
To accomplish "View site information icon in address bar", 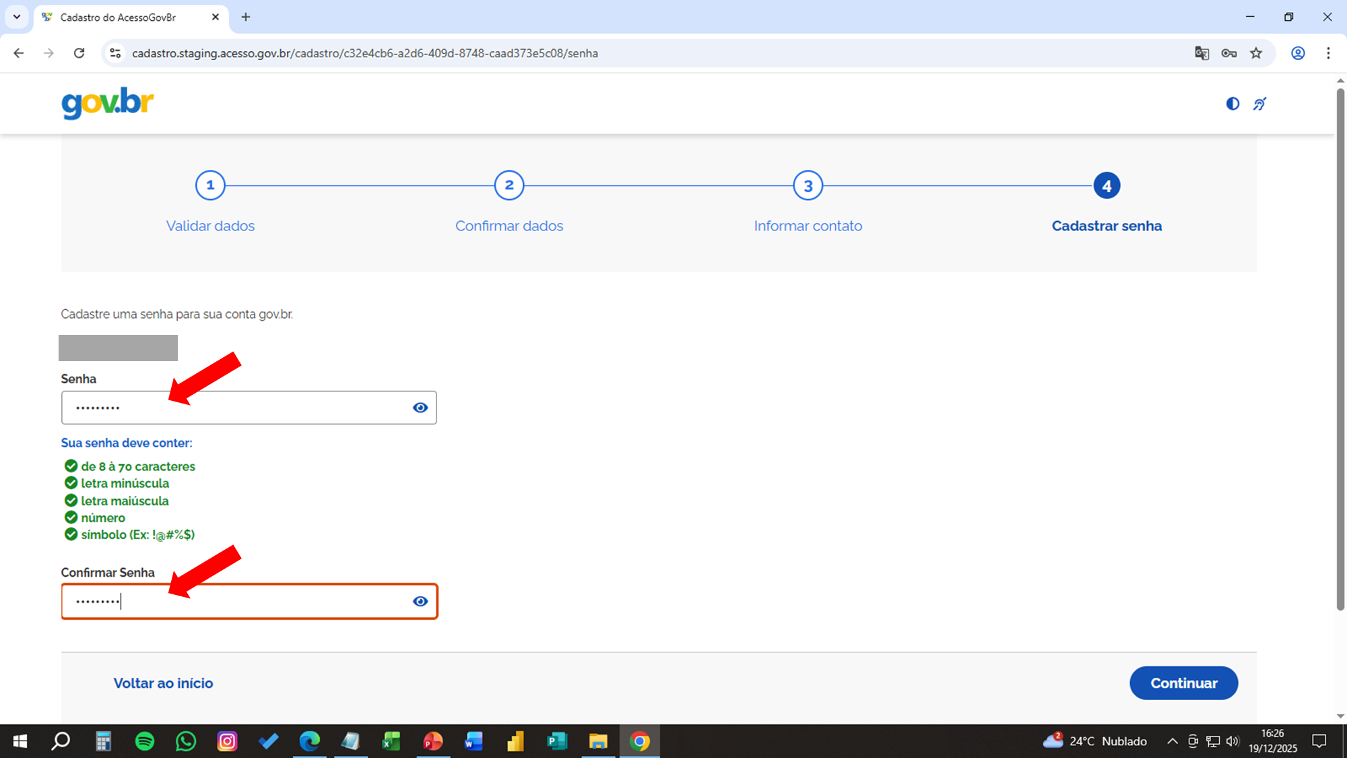I will (115, 53).
